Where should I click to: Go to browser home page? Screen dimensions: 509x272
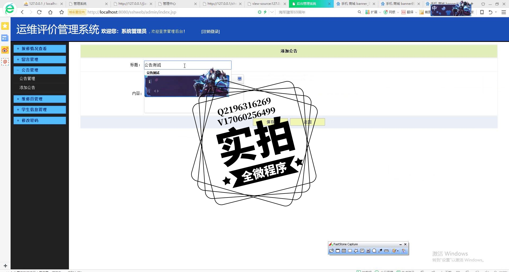click(50, 12)
